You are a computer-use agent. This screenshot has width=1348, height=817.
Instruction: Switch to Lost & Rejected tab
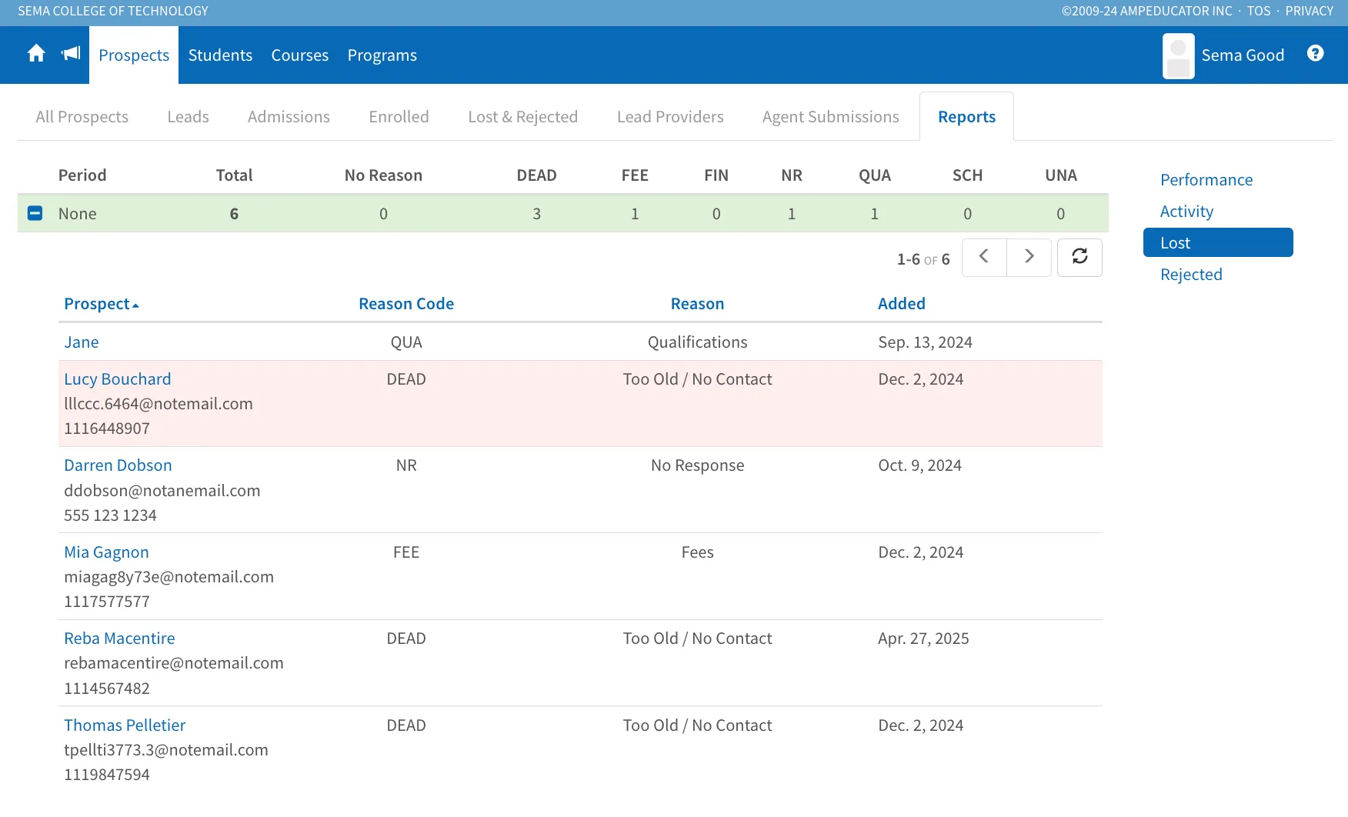pos(523,117)
